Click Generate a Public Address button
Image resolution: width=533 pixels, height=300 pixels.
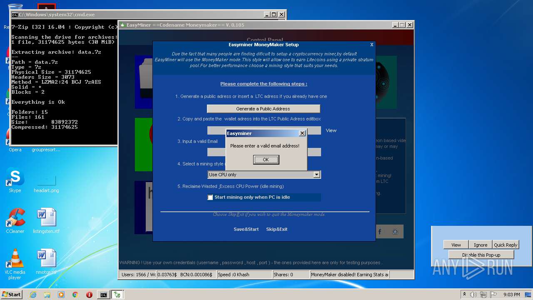point(263,109)
